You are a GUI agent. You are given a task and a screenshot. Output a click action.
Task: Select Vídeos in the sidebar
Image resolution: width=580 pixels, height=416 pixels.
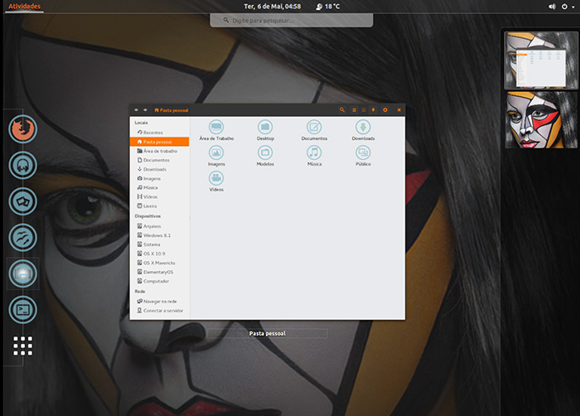click(x=159, y=197)
